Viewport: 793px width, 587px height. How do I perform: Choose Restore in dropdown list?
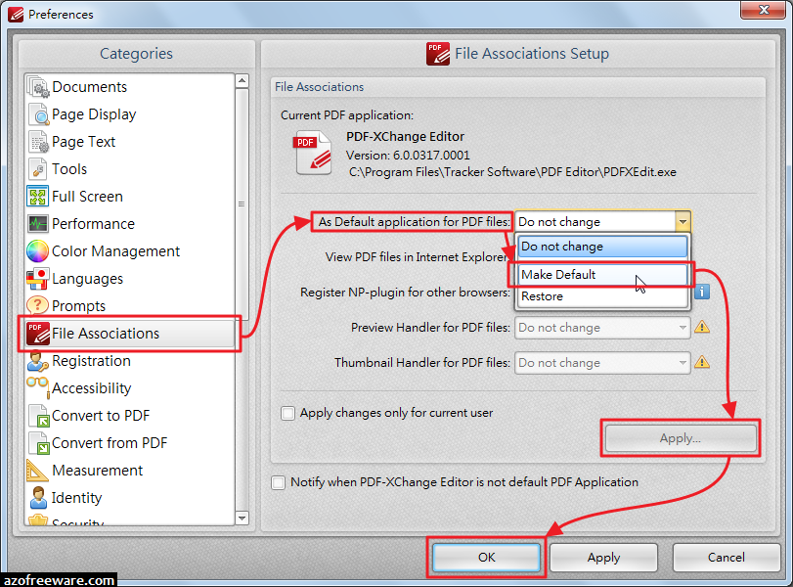[602, 296]
